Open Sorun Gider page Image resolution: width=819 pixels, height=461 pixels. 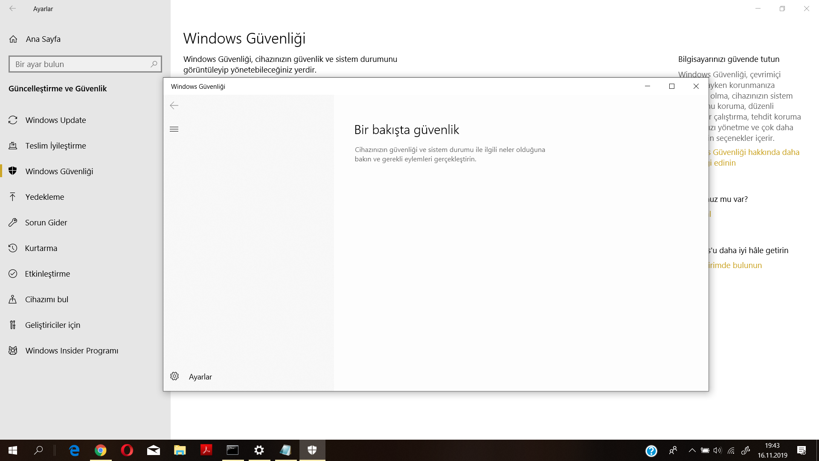point(85,222)
